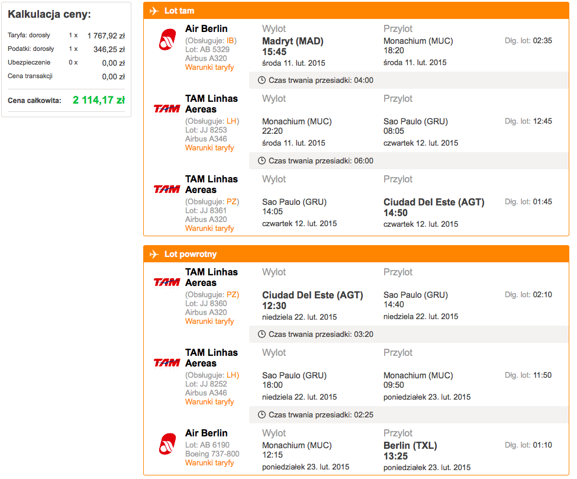This screenshot has height=479, width=577.
Task: Click flight number Lot: JJ 8361
Action: point(206,211)
